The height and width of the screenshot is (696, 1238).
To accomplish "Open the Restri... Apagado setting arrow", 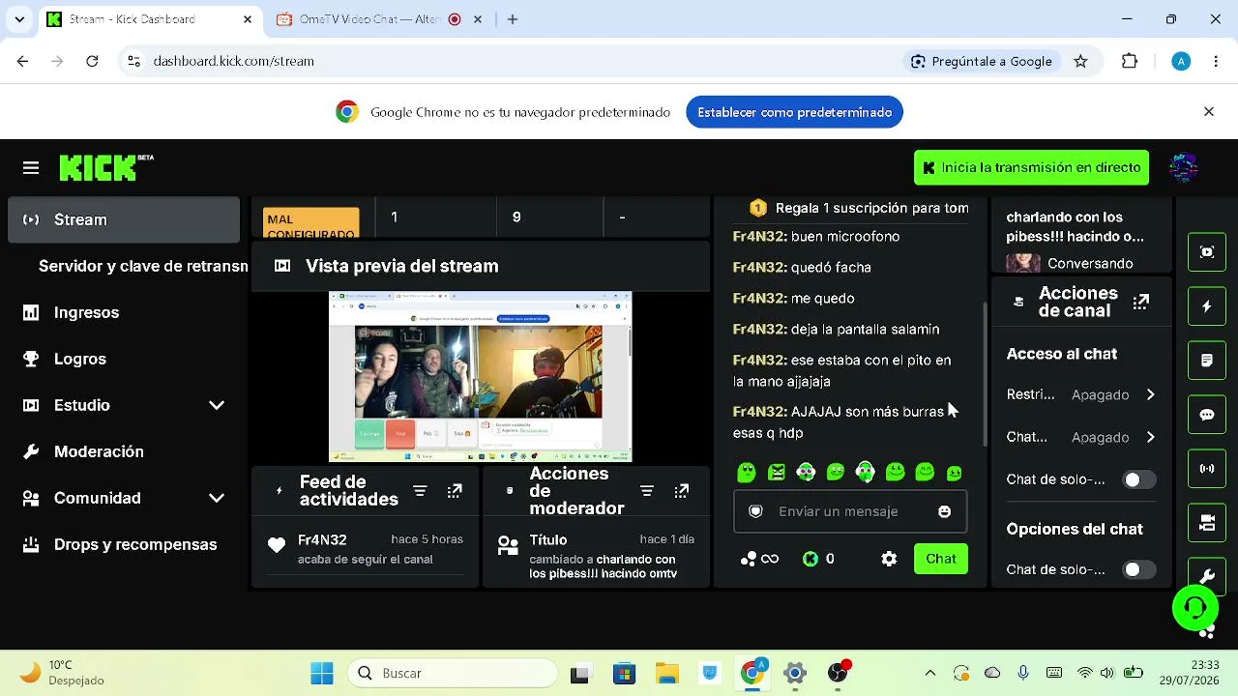I will tap(1150, 394).
